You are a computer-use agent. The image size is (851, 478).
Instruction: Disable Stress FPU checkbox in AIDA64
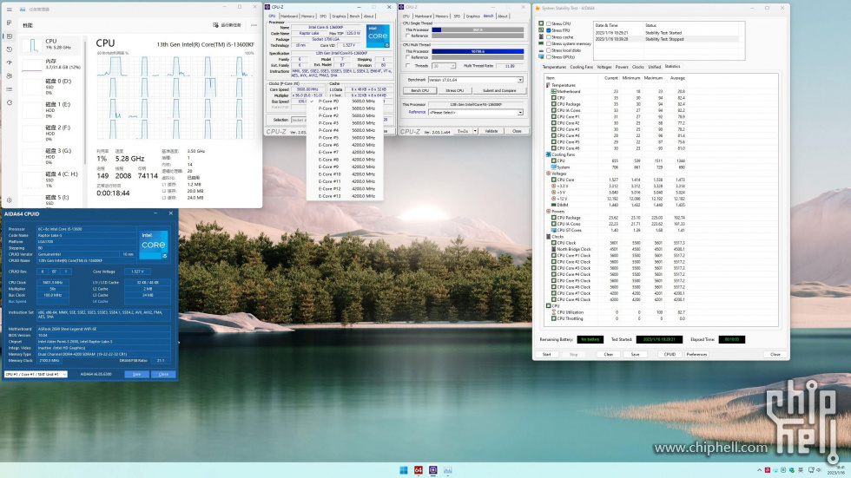click(549, 30)
